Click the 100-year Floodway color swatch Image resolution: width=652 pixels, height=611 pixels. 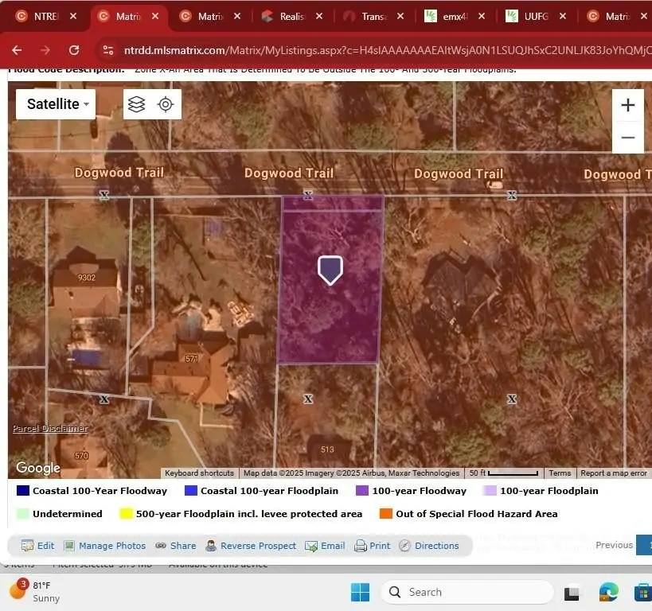(362, 491)
